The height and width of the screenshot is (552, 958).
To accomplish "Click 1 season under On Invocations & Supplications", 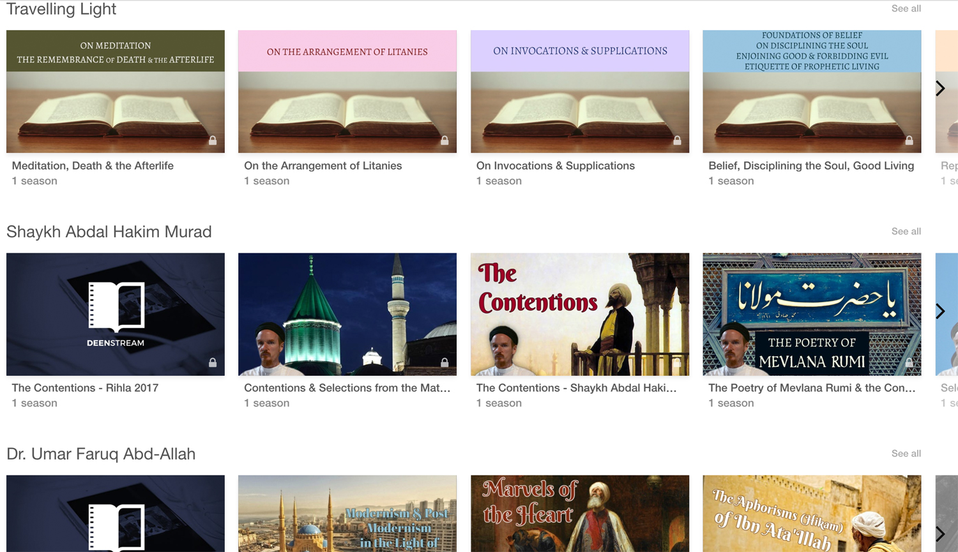I will click(x=499, y=181).
